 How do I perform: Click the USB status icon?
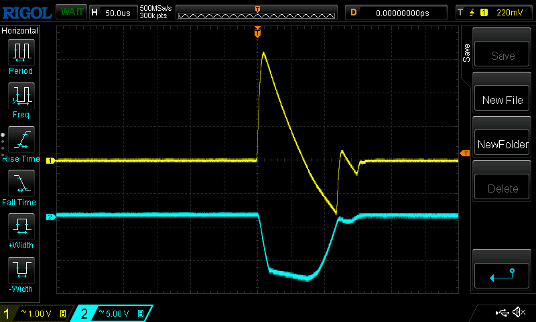(x=501, y=313)
